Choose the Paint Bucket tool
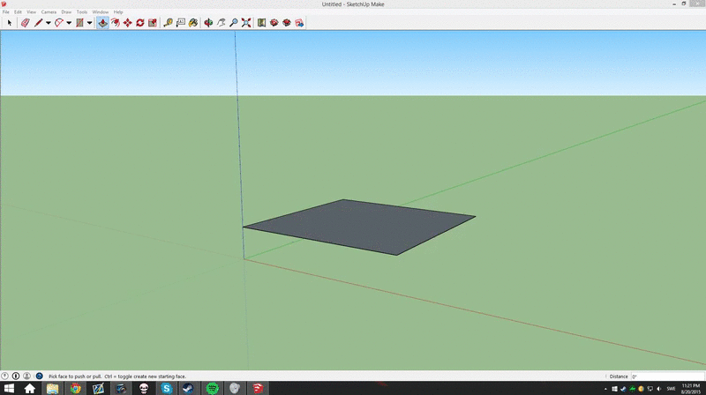This screenshot has height=395, width=706. (x=193, y=23)
